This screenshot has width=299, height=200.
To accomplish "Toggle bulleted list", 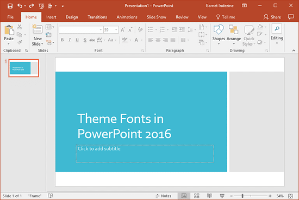I will click(x=151, y=29).
